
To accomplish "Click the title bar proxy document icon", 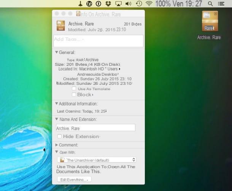I will (x=78, y=13).
